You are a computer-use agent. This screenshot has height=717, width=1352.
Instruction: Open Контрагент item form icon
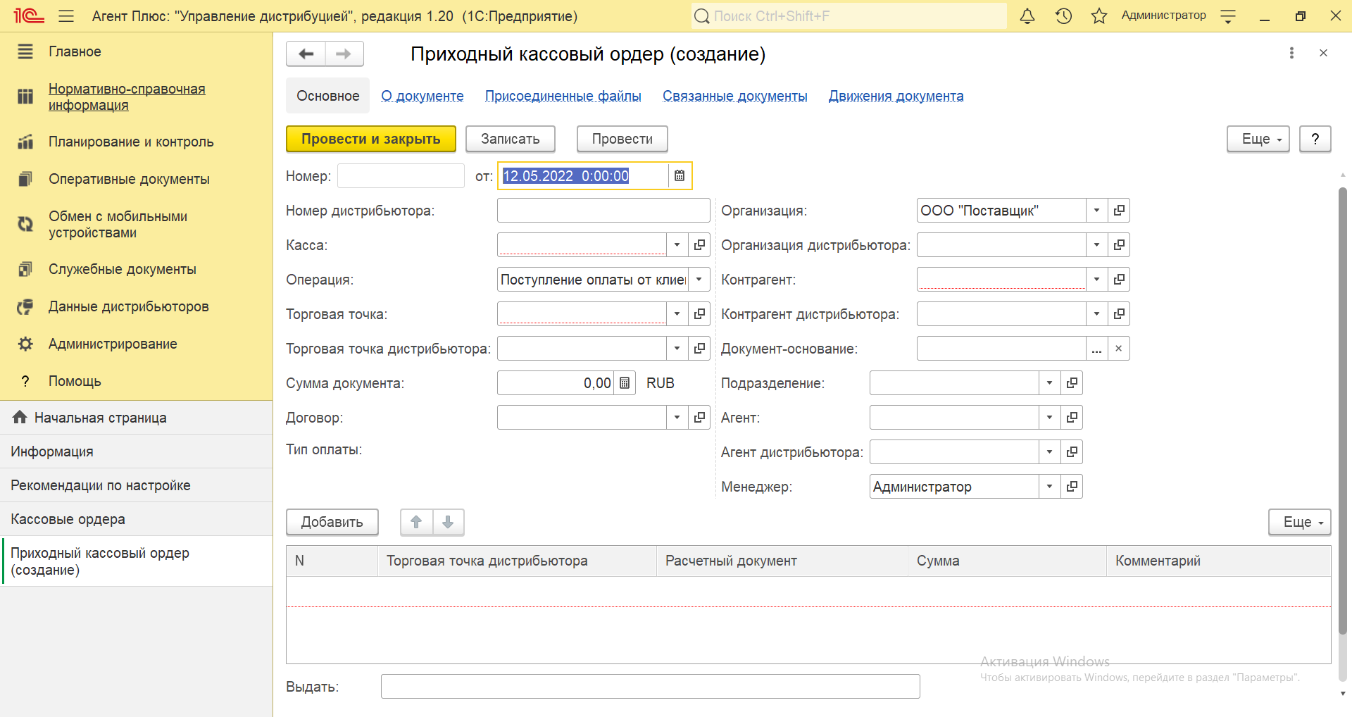[1119, 280]
